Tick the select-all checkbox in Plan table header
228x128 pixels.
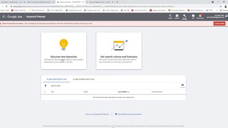(x=45, y=92)
